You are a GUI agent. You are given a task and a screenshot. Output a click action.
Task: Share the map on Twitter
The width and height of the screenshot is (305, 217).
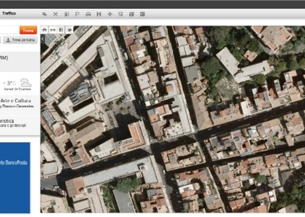pos(69,30)
